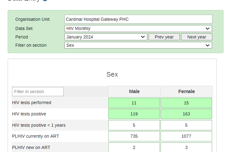Image resolution: width=244 pixels, height=152 pixels.
Task: Click the help icon beside Data Entry title
Action: click(x=45, y=1)
